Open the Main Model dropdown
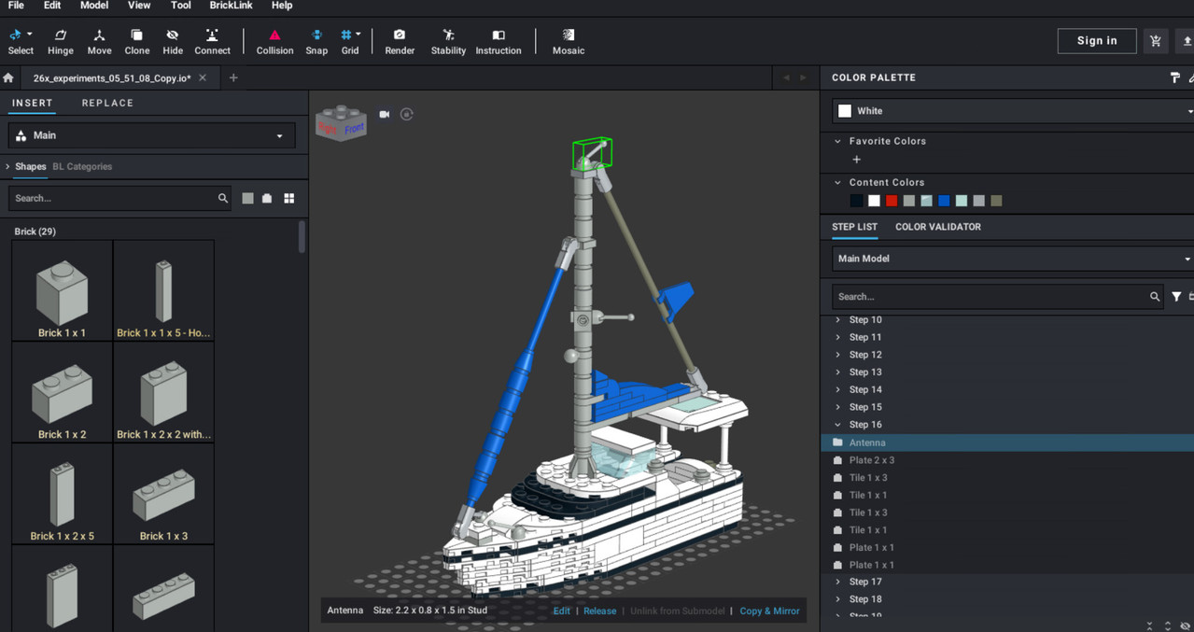The image size is (1194, 632). click(1013, 259)
